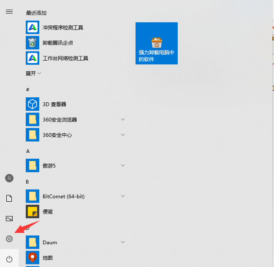Screen dimensions: 274x267
Task: Select the 地图 label
Action: 48,258
